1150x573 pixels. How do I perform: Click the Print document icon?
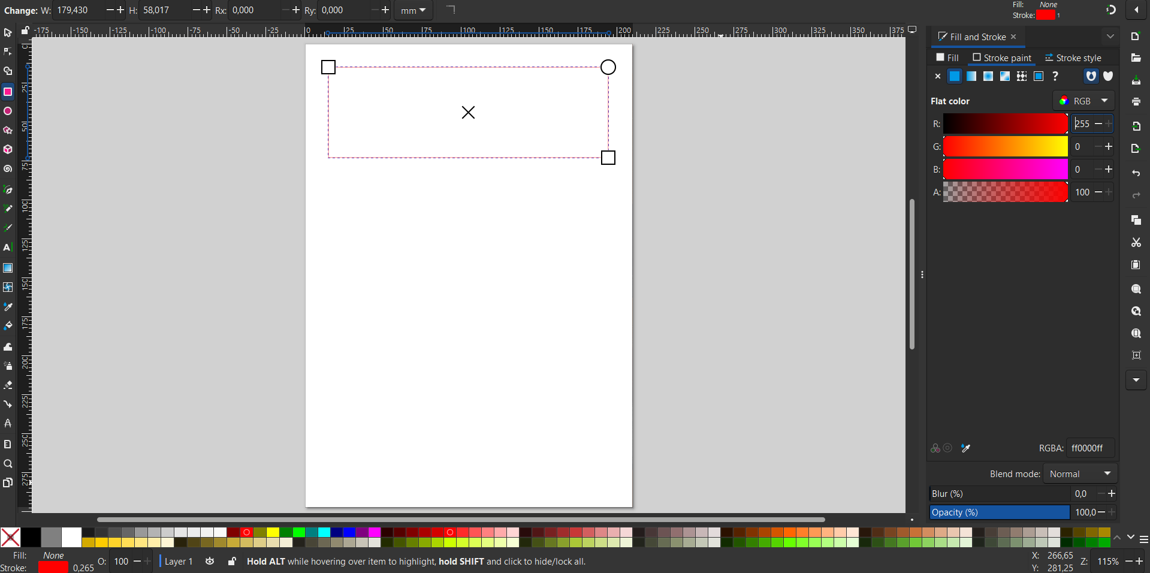(x=1136, y=102)
